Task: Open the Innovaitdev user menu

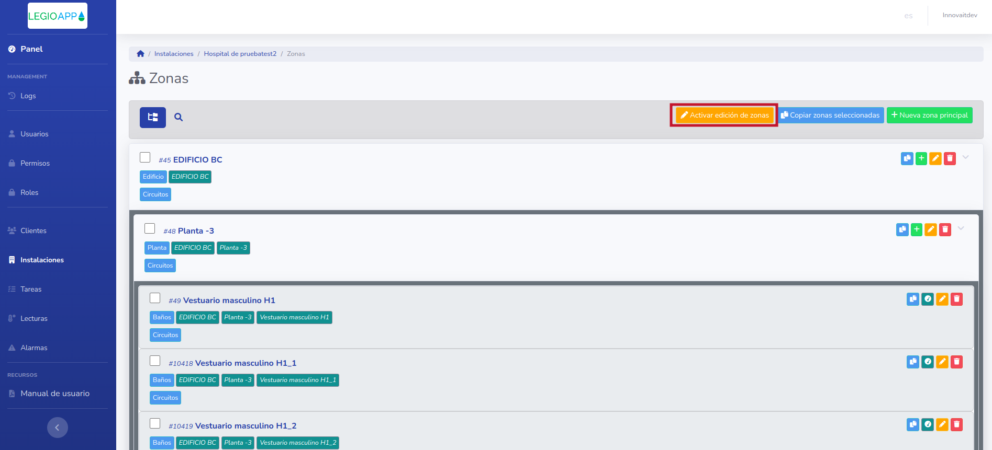Action: pos(960,15)
